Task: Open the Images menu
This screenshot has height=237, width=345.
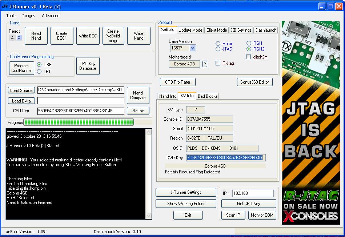Action: click(x=29, y=16)
